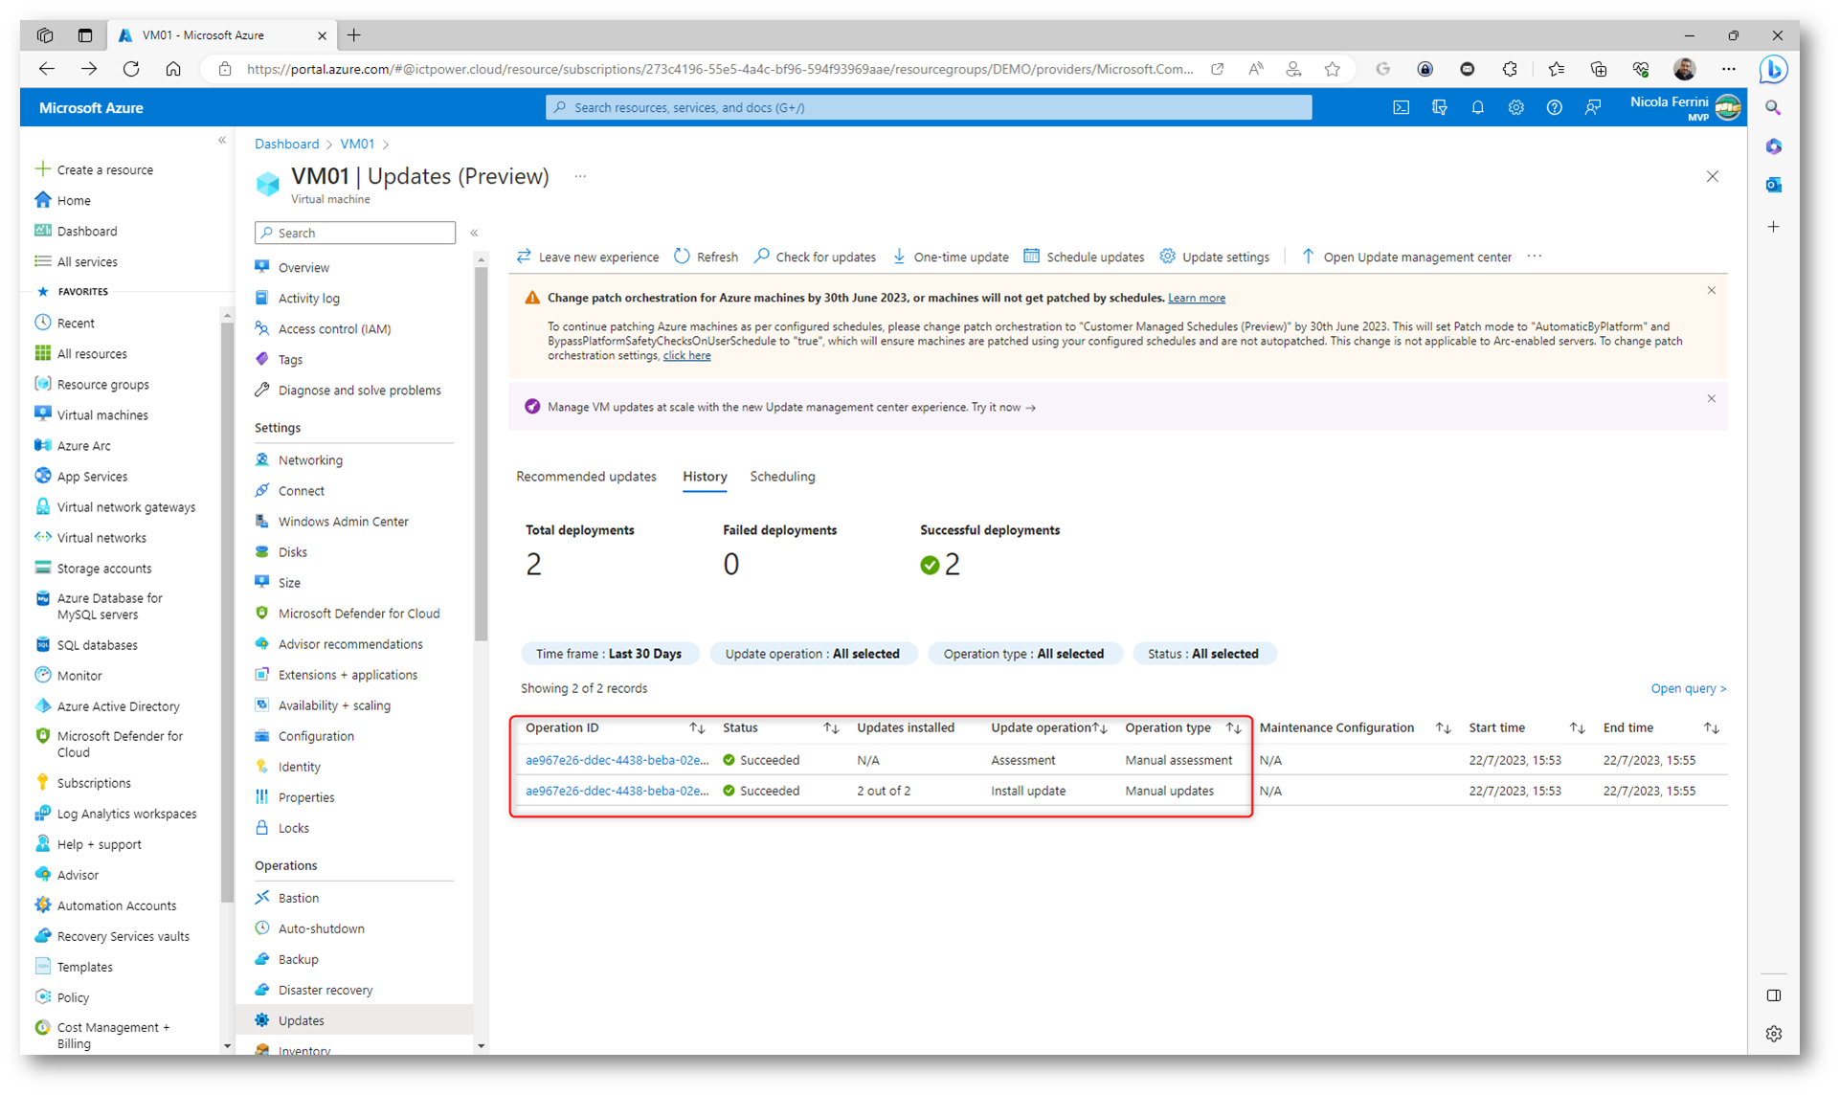The image size is (1840, 1095).
Task: Sort by Maintenance Configuration column
Action: [1443, 728]
